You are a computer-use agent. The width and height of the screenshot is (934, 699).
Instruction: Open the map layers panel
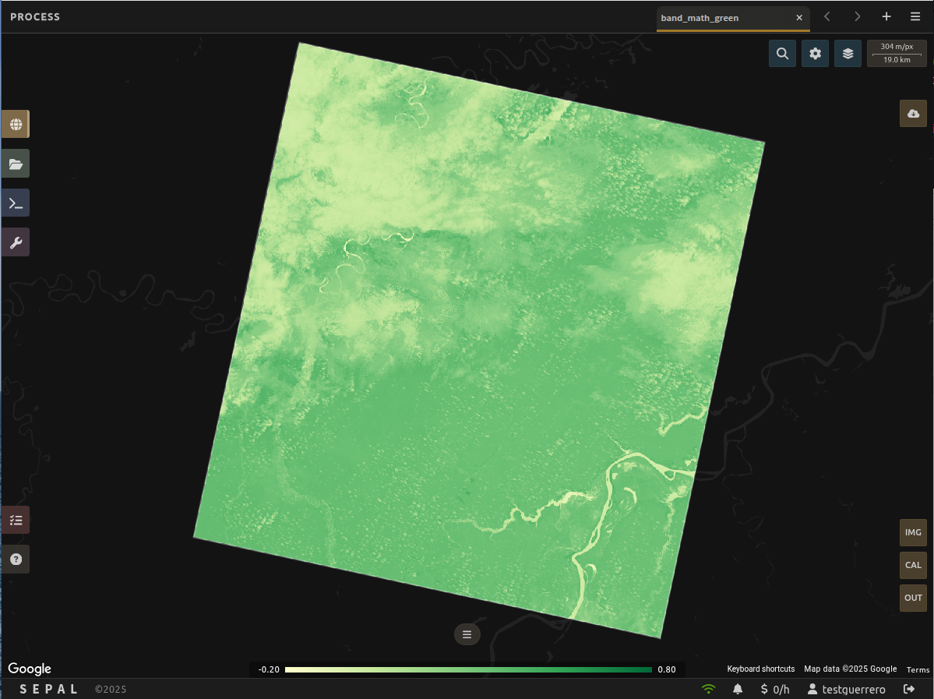pos(848,54)
